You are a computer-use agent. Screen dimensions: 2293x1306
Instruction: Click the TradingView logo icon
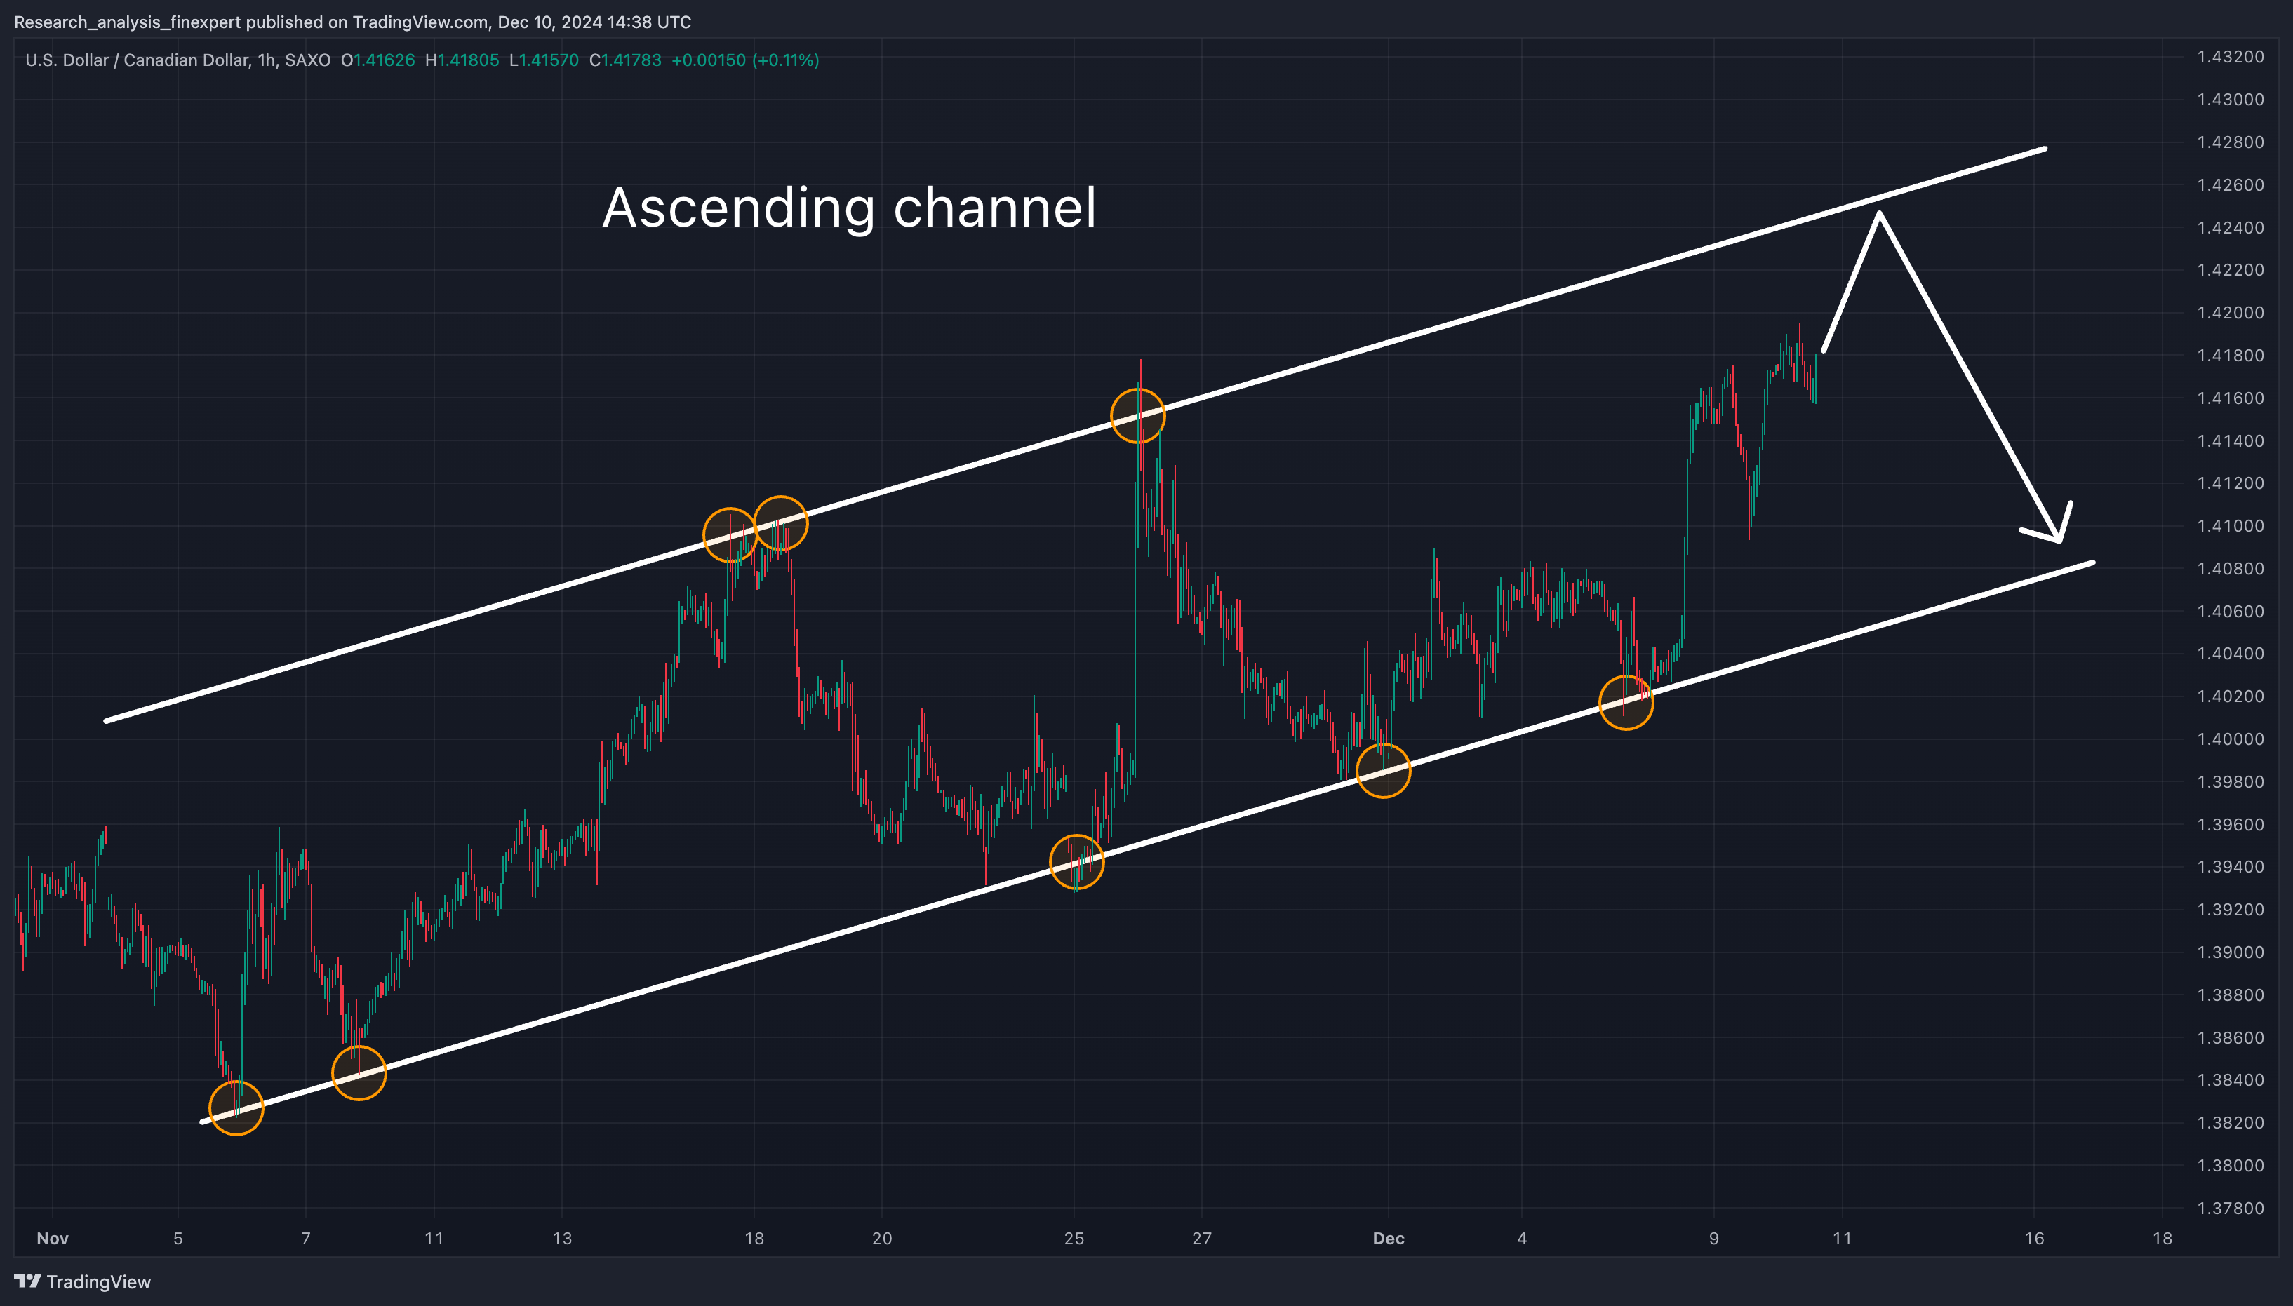coord(28,1281)
